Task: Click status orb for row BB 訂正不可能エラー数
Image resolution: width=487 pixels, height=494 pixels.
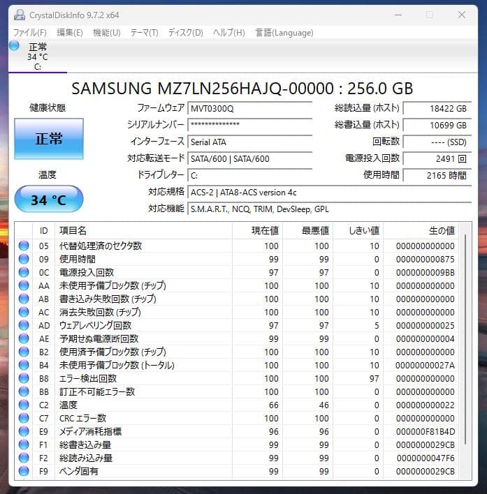Action: (x=24, y=391)
